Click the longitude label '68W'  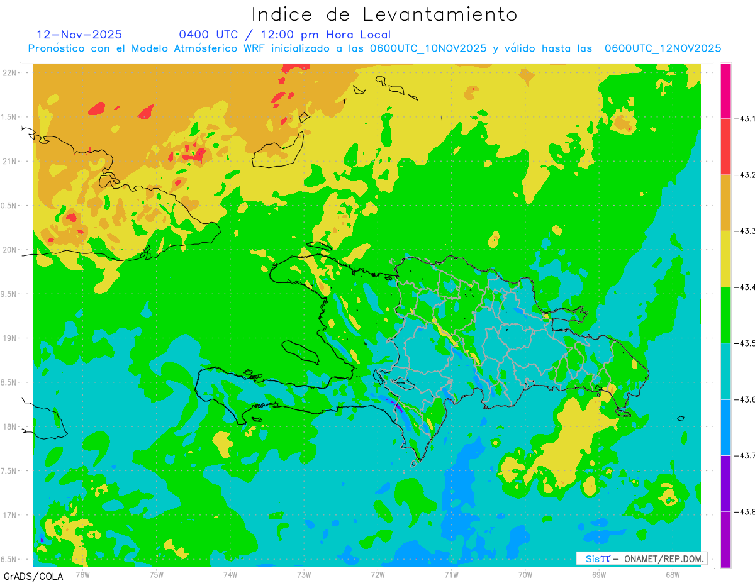click(x=672, y=574)
